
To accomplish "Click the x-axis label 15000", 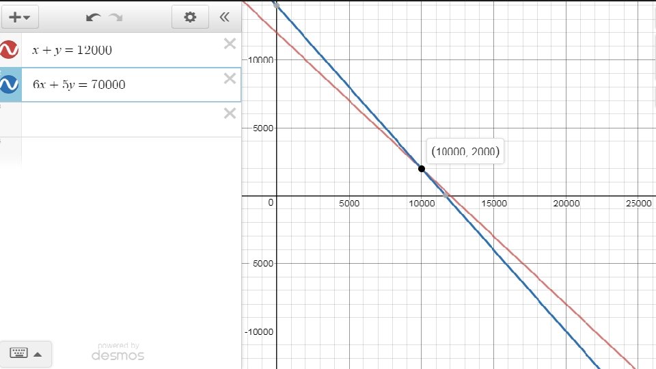I will (493, 204).
